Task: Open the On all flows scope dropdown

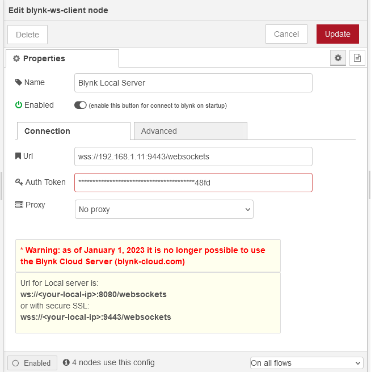Action: pyautogui.click(x=307, y=363)
